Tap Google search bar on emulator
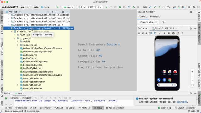Screen dimensions: 201x113 167,85
